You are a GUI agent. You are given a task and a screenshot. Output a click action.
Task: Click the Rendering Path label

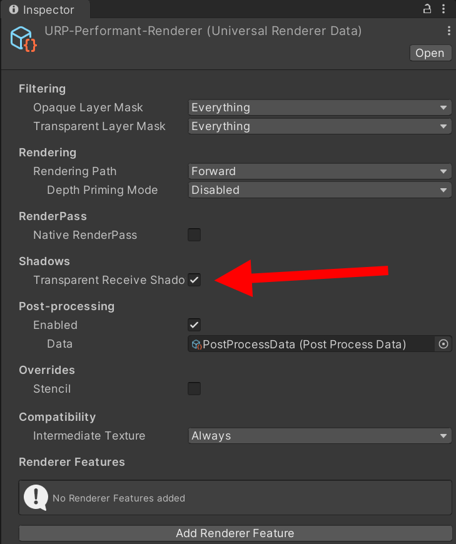[x=75, y=171]
